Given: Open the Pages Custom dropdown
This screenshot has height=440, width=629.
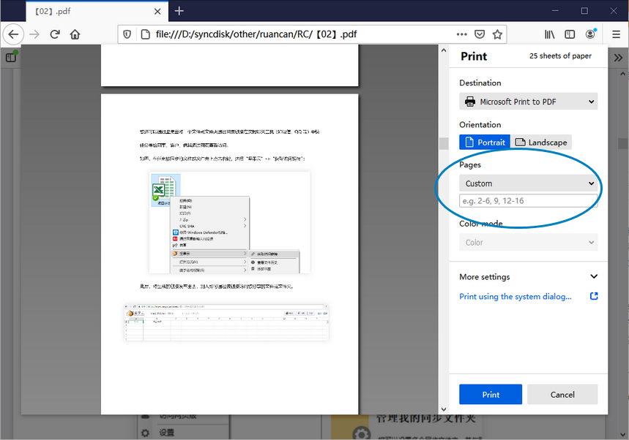Looking at the screenshot, I should tap(528, 183).
